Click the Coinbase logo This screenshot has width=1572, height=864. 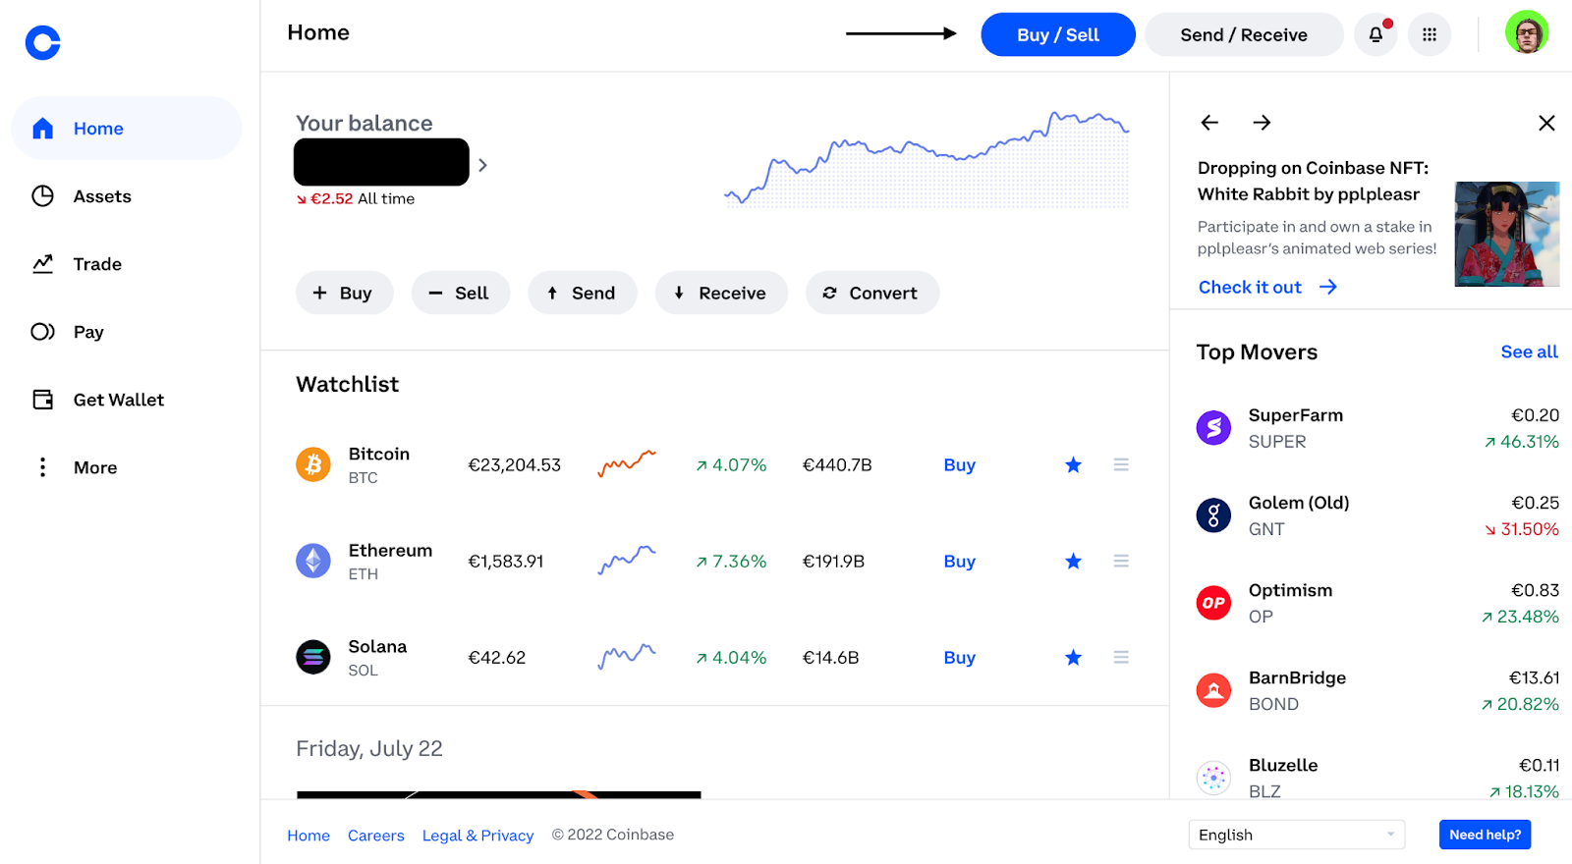pyautogui.click(x=42, y=42)
